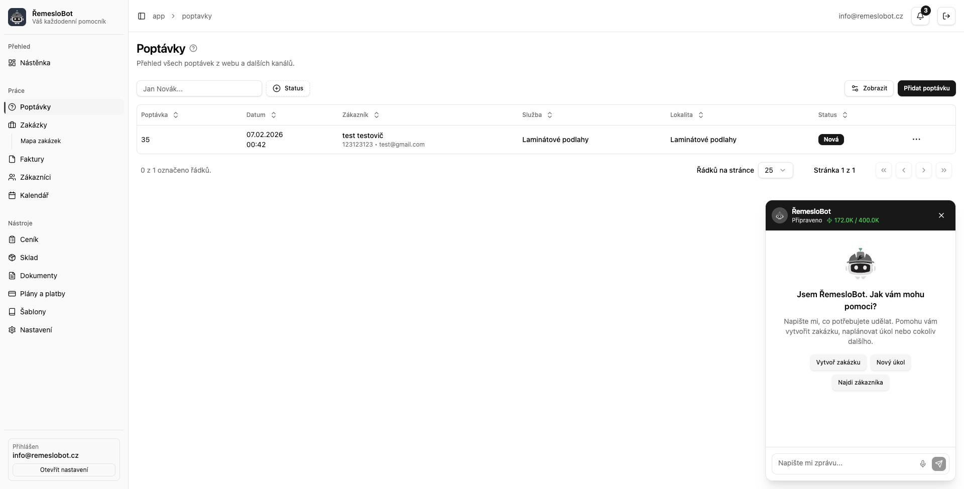Choose Vytvoř zakázku in the chatbot
964x489 pixels.
pos(837,362)
